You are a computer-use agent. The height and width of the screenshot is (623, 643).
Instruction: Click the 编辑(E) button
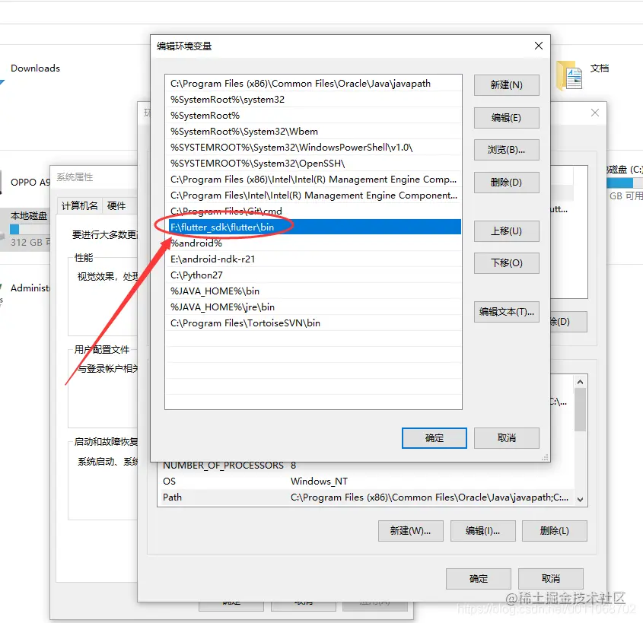(x=507, y=118)
